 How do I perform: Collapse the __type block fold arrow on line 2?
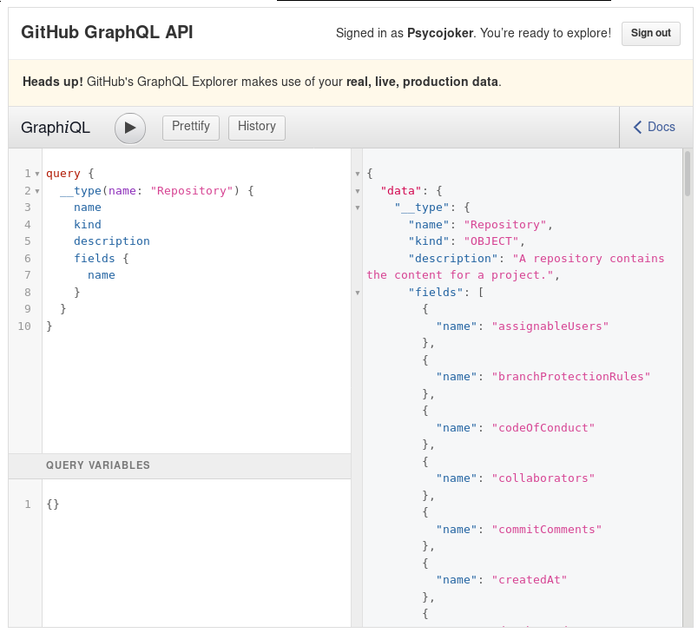[37, 191]
